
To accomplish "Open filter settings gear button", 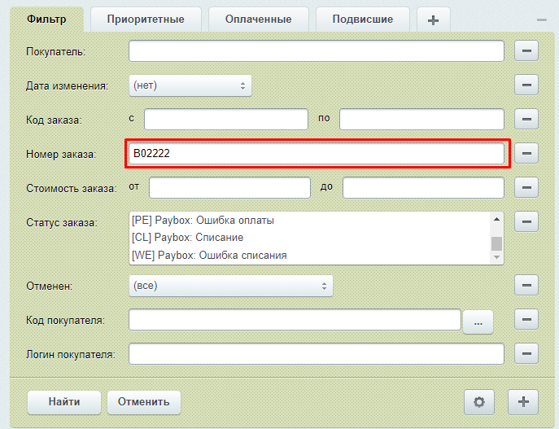I will point(479,401).
